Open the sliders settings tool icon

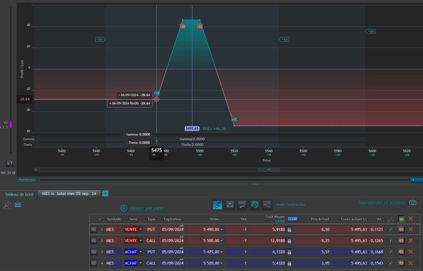[x=230, y=205]
